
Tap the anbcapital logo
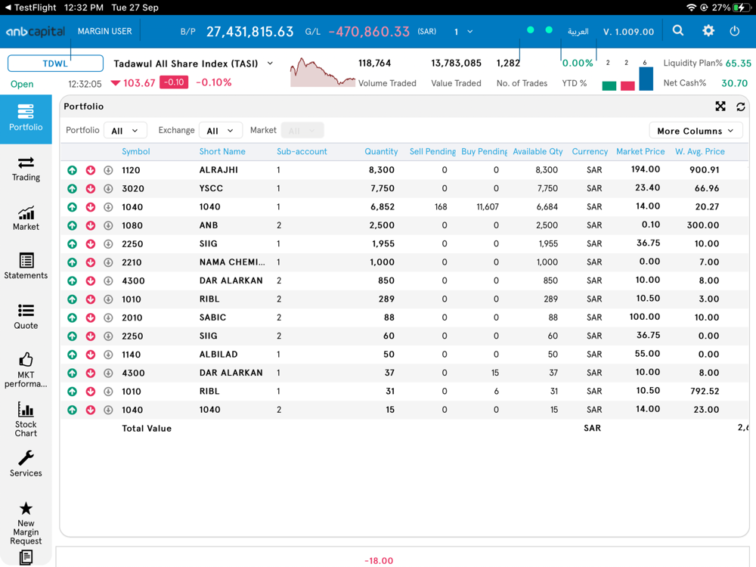pyautogui.click(x=36, y=32)
